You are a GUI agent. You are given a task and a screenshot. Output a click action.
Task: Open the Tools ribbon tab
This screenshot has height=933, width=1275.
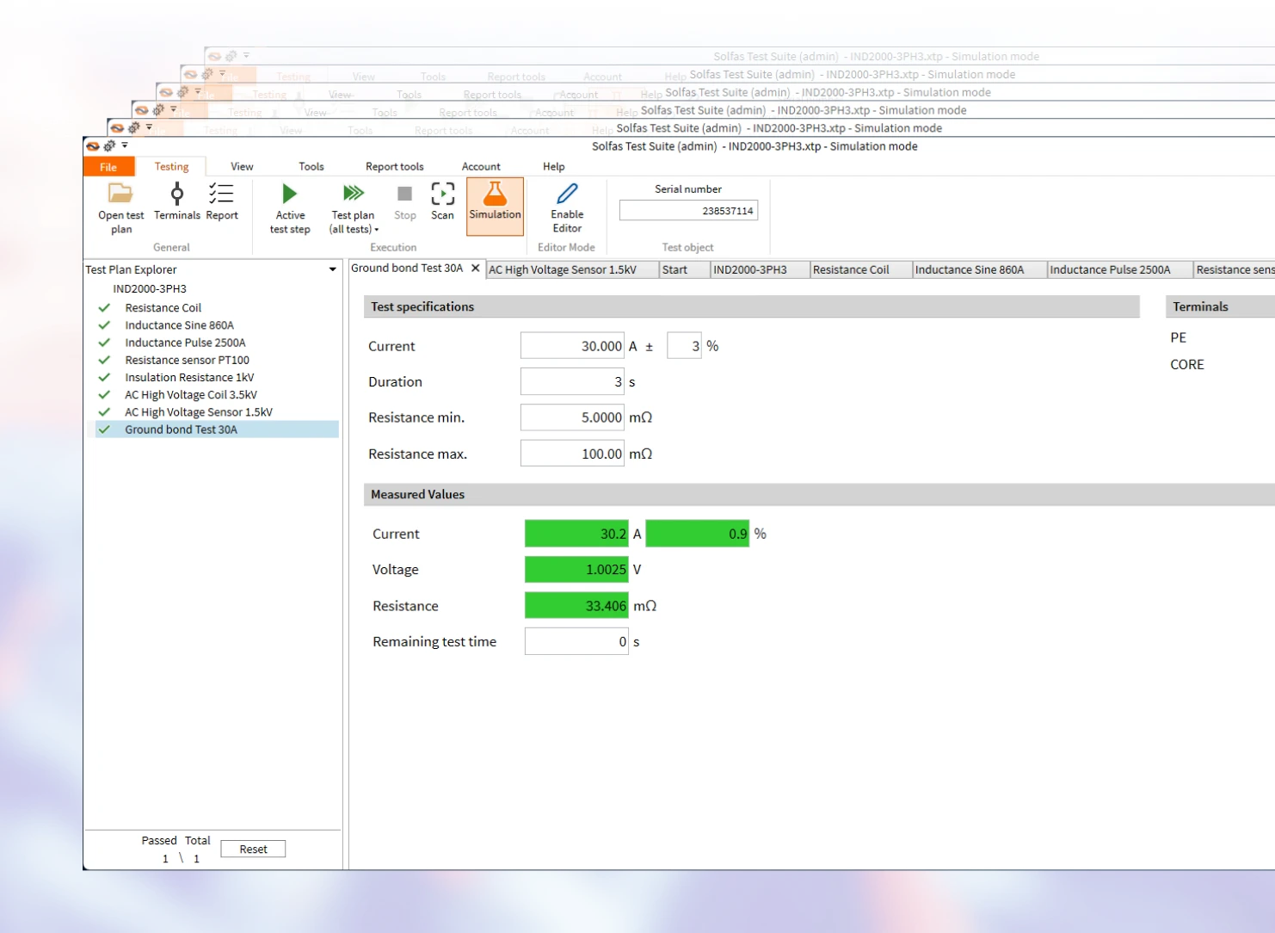pyautogui.click(x=311, y=167)
